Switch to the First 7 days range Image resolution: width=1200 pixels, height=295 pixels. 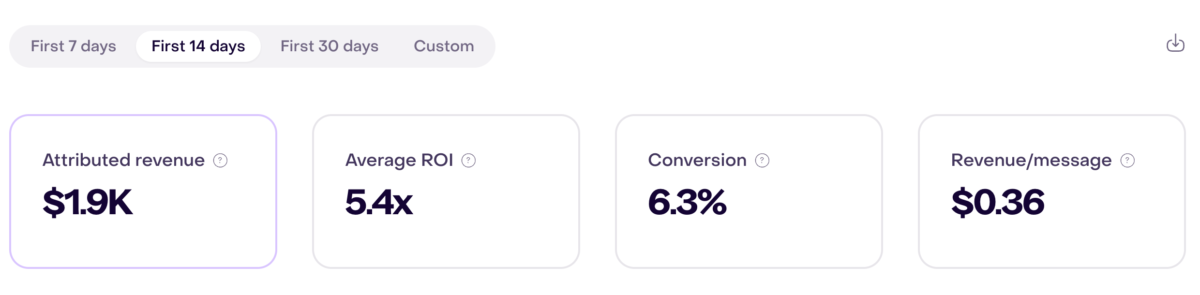pyautogui.click(x=74, y=46)
